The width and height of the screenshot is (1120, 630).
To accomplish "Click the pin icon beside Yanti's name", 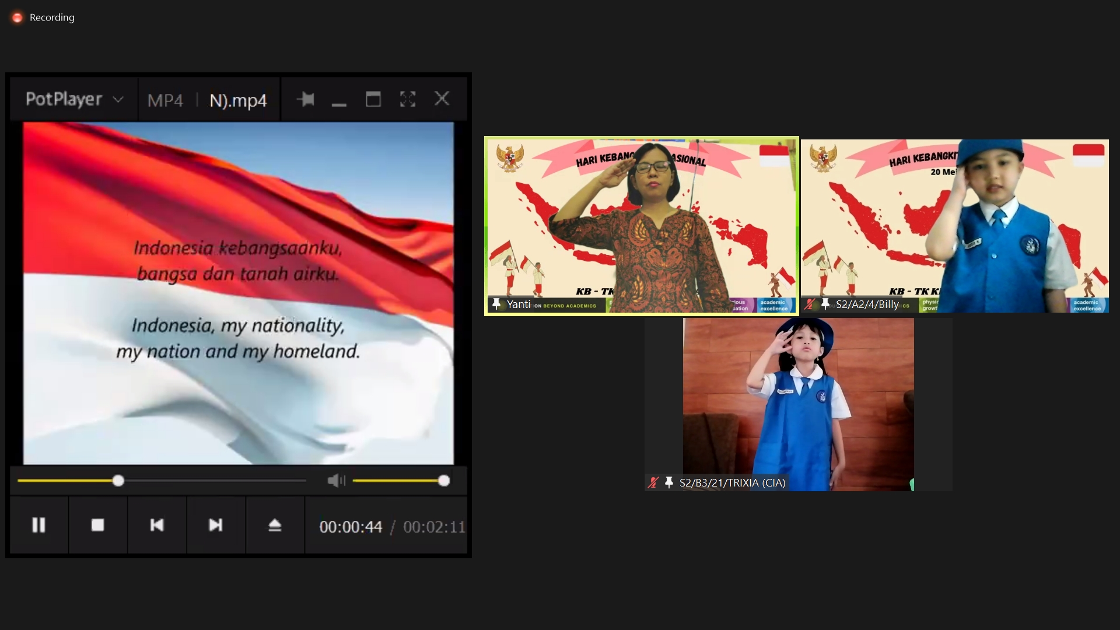I will 496,304.
